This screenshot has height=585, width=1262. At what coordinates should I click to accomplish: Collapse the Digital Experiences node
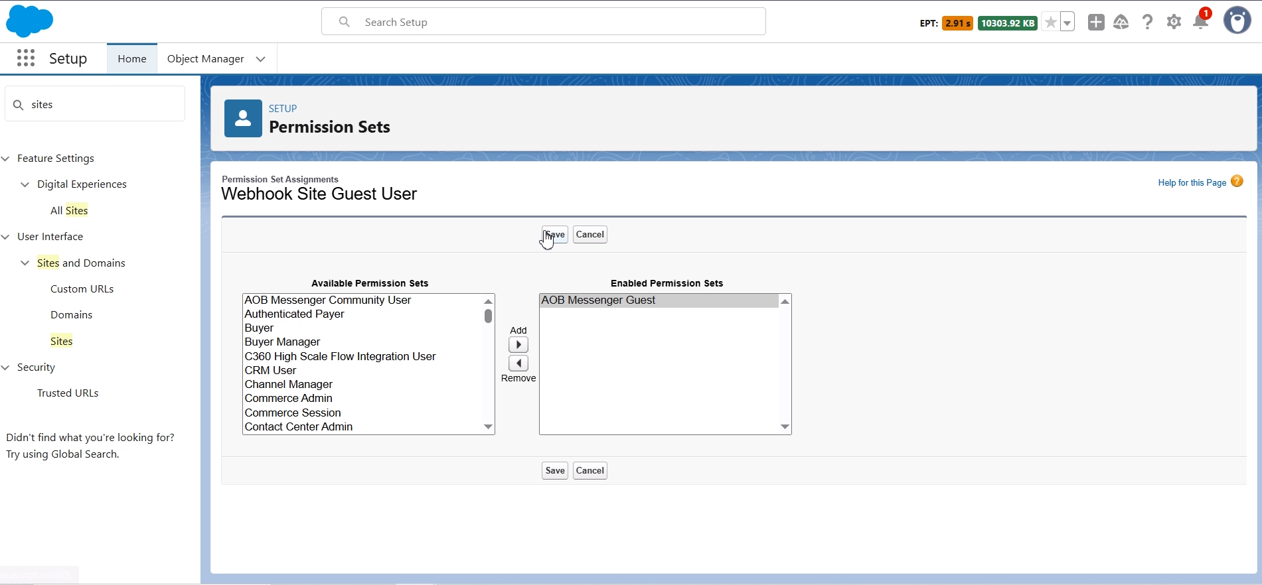click(x=25, y=184)
